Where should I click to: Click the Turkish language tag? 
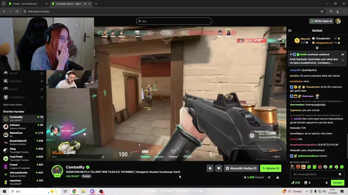86,176
